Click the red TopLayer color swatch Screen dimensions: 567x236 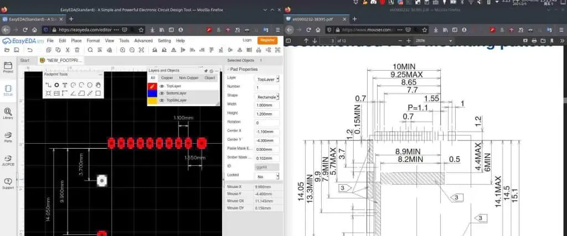coord(153,86)
